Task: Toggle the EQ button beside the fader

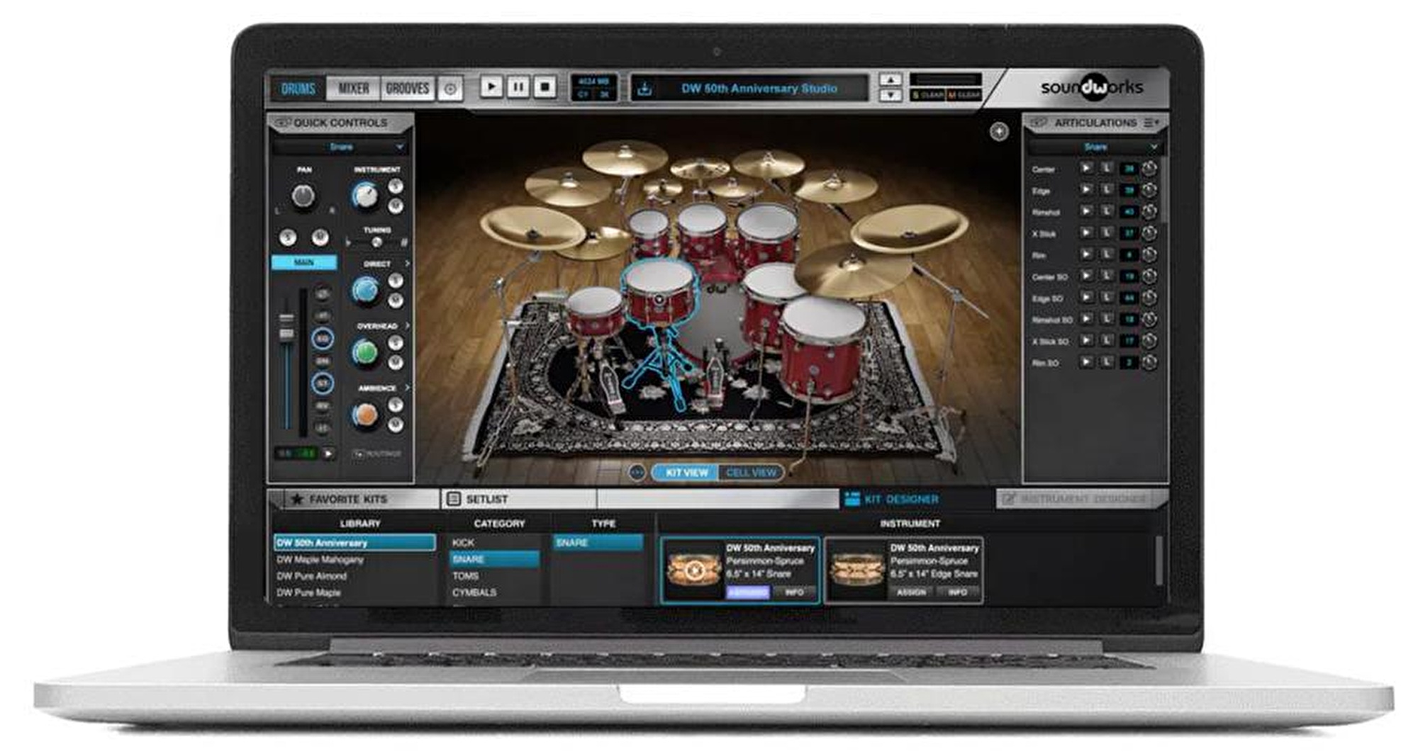Action: pyautogui.click(x=323, y=339)
